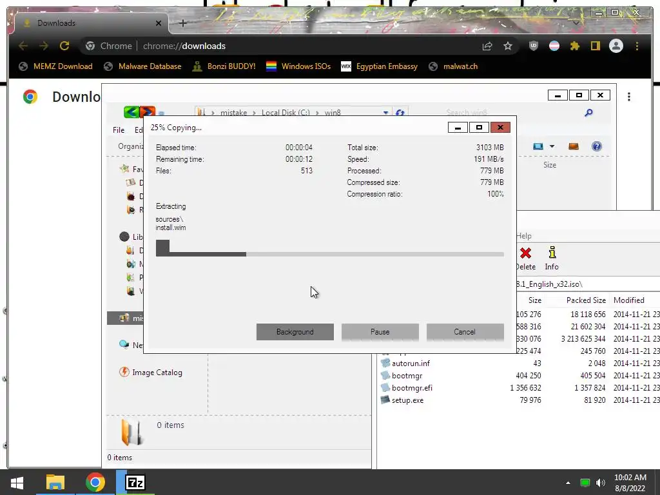Screen dimensions: 660x495
Task: Click the 'win8' breadcrumb segment
Action: coord(333,113)
